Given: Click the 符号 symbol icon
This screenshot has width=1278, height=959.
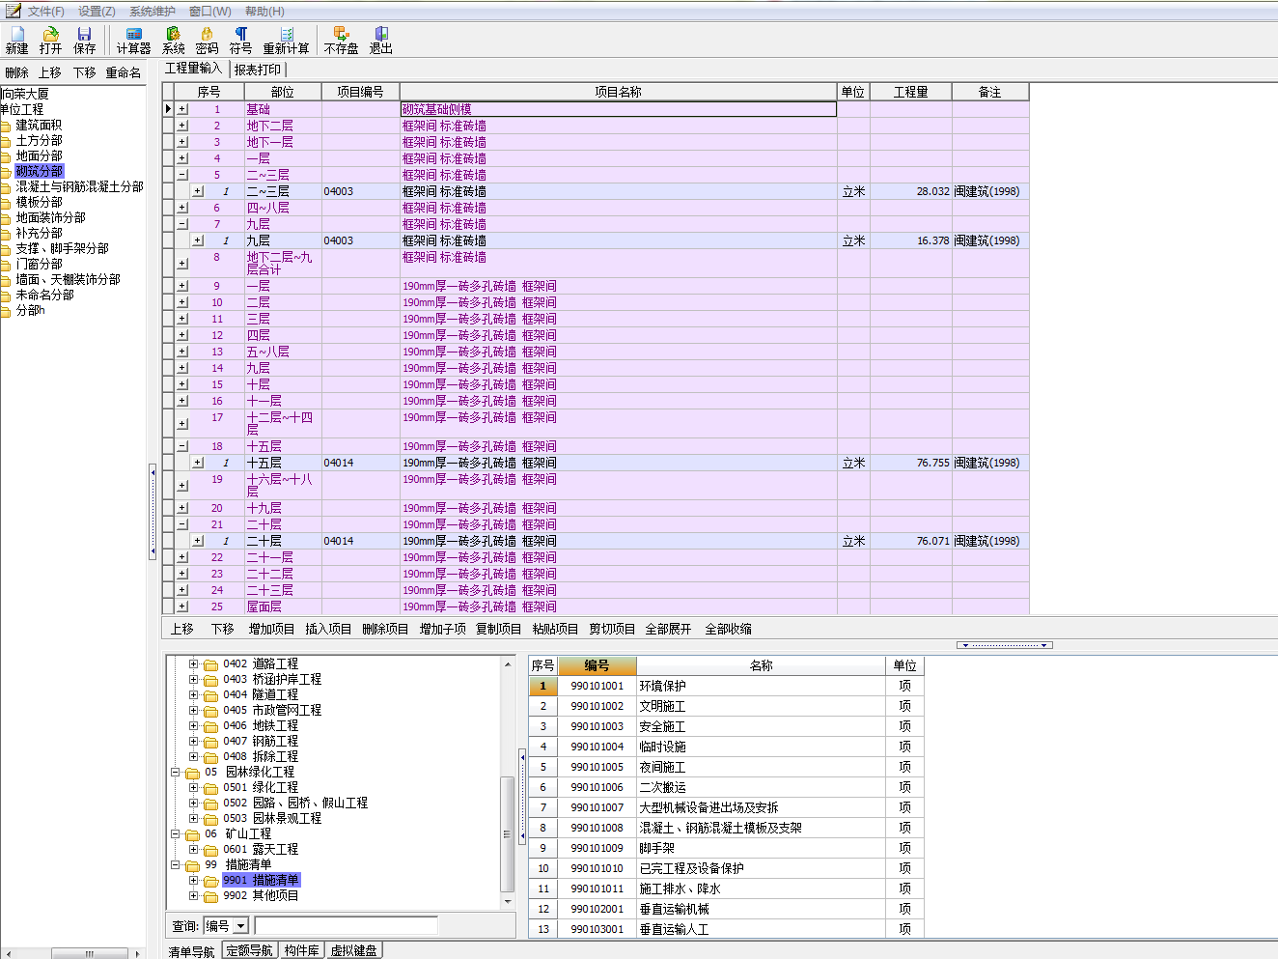Looking at the screenshot, I should (x=241, y=40).
